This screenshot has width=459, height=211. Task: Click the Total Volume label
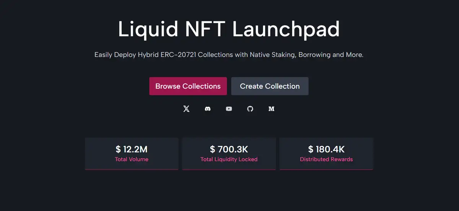(x=132, y=159)
